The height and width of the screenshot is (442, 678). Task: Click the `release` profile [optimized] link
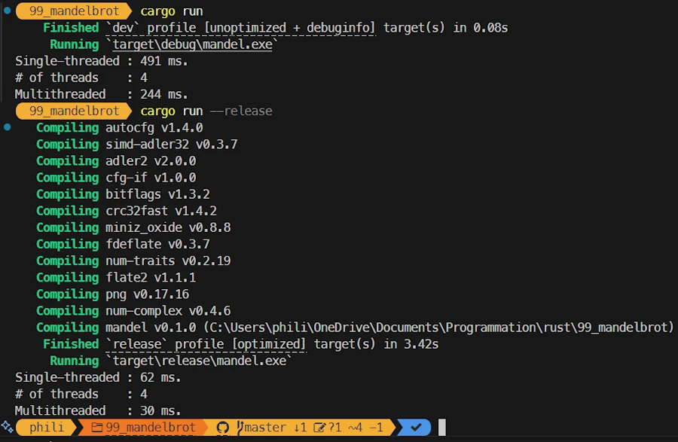click(x=206, y=344)
